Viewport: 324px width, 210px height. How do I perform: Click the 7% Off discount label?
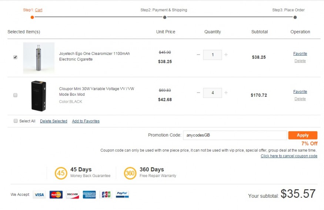tap(309, 144)
